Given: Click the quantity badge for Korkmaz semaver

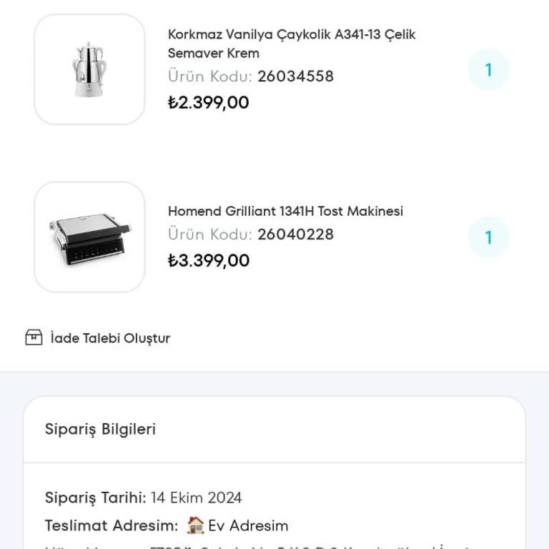Looking at the screenshot, I should pos(488,70).
